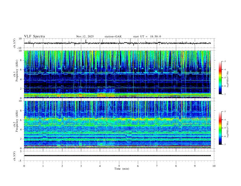Screen dimensions: 241x186
Task: Click the "ch.3(V)" axis label
Action: tap(15, 156)
